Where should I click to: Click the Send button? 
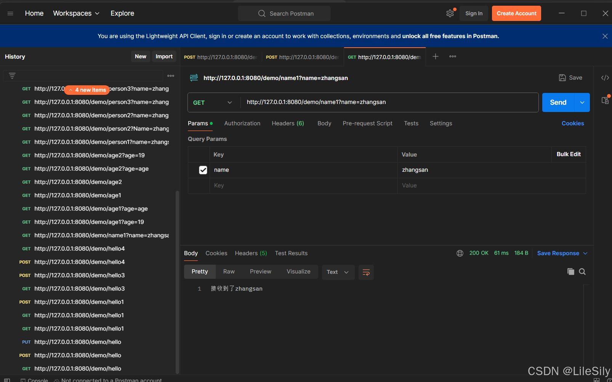click(558, 102)
